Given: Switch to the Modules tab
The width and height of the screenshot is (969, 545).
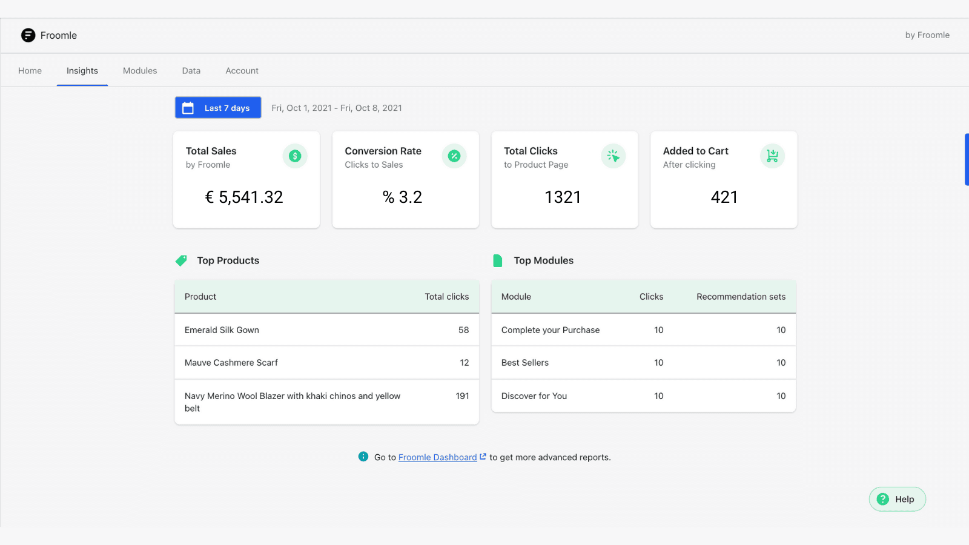Looking at the screenshot, I should tap(139, 70).
